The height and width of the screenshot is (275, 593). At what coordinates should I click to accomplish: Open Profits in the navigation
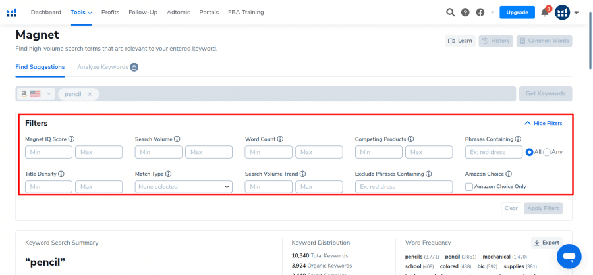[x=111, y=12]
